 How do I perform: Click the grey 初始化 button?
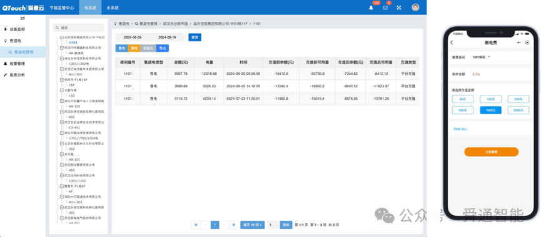point(148,48)
